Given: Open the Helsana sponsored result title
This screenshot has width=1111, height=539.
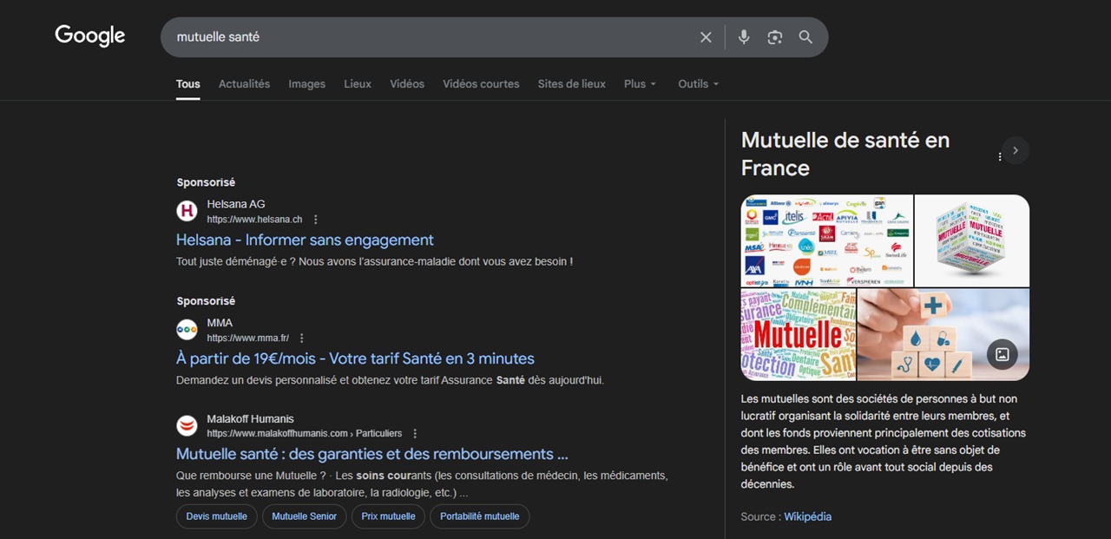Looking at the screenshot, I should point(305,240).
